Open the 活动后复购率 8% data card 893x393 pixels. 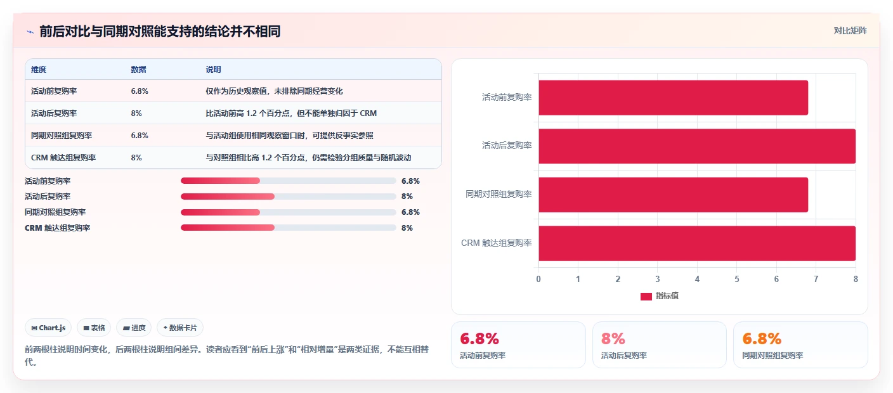point(659,345)
